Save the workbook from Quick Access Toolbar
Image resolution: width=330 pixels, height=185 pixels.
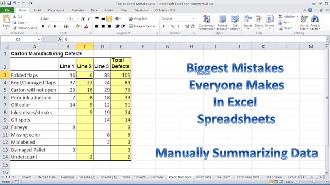(x=9, y=3)
